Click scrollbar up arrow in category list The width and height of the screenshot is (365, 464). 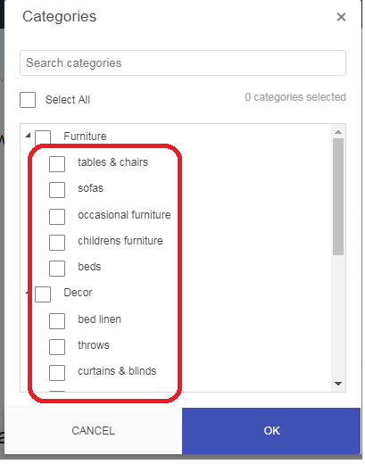[x=338, y=132]
